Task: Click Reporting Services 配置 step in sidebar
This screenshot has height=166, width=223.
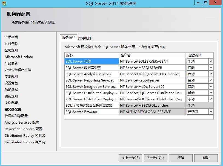Action: 24,129
